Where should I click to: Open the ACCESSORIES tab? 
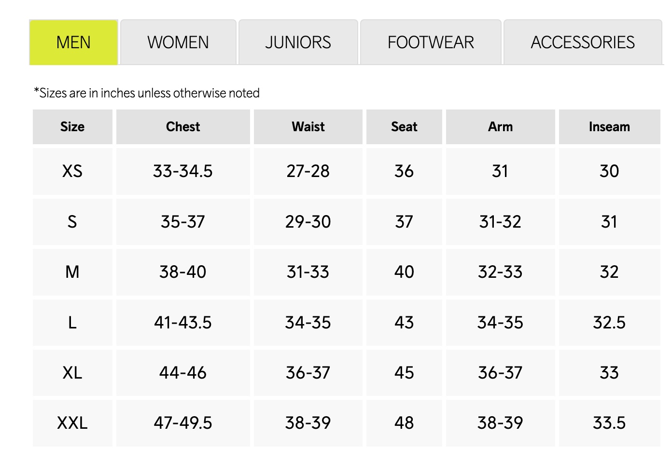coord(583,42)
